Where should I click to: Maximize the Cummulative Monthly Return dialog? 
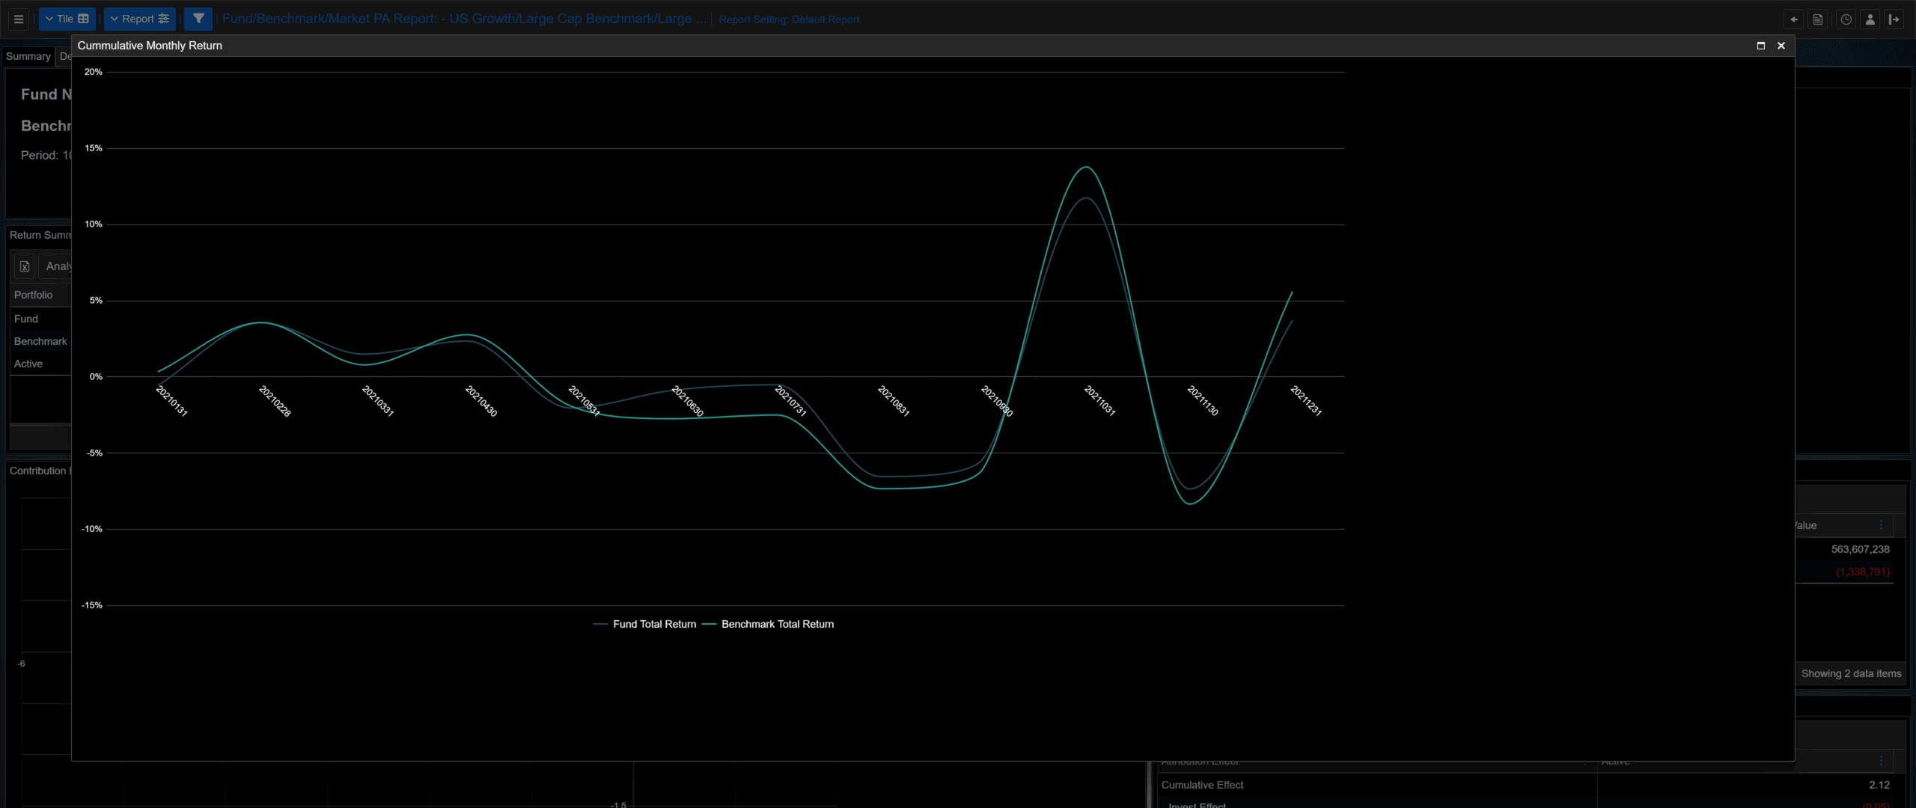click(1761, 46)
